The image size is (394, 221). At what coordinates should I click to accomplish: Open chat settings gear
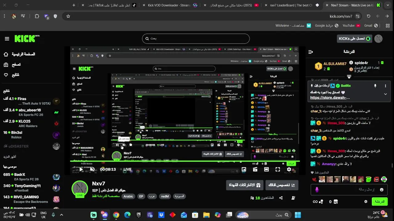pyautogui.click(x=366, y=202)
